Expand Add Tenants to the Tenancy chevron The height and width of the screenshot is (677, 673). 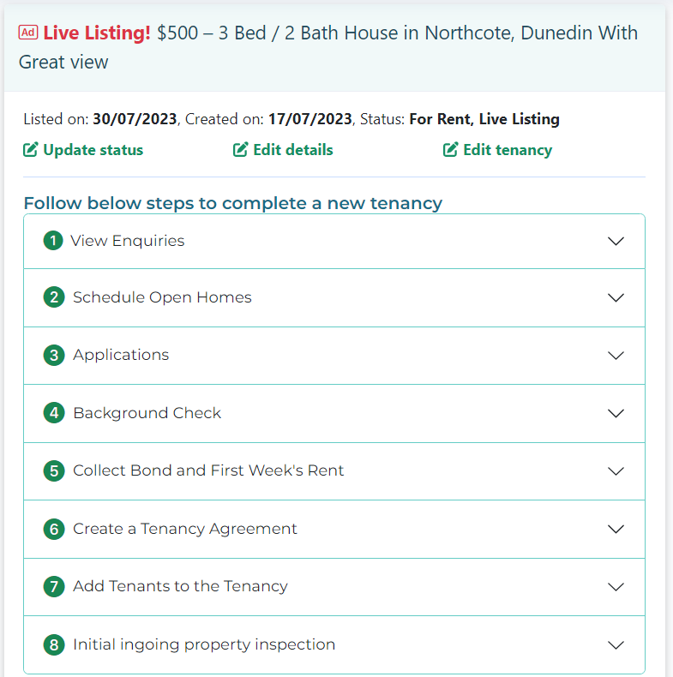click(616, 586)
